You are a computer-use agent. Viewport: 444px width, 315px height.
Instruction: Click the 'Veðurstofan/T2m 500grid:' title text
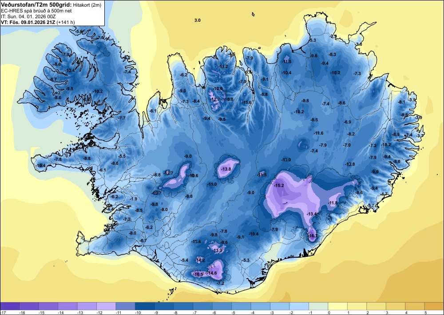tap(36, 4)
